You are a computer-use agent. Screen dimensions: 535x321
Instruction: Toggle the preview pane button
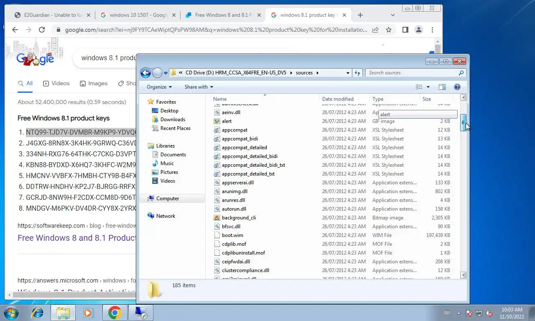click(442, 87)
